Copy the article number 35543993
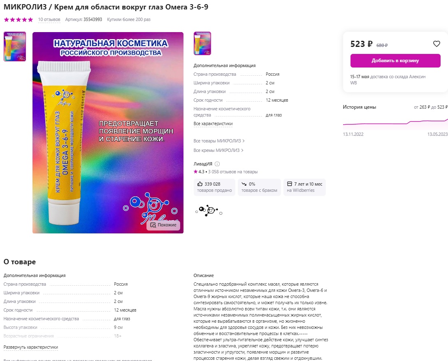 [93, 19]
